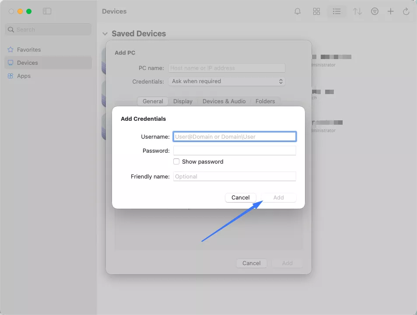Image resolution: width=417 pixels, height=315 pixels.
Task: Open the filter options icon
Action: point(375,12)
